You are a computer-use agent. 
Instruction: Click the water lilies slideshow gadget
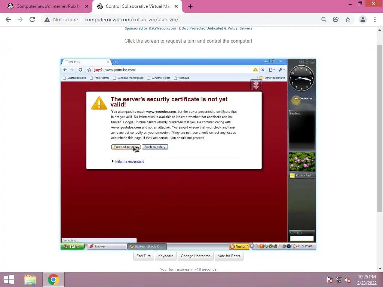coord(302,162)
